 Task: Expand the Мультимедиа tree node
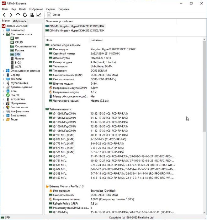pyautogui.click(x=3, y=83)
